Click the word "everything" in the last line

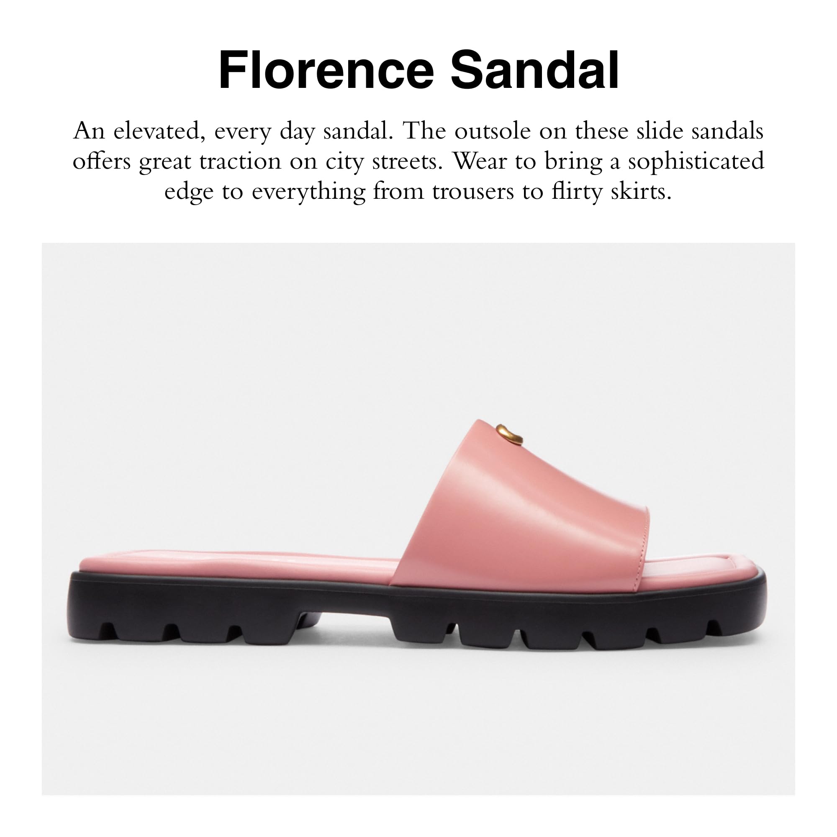click(309, 192)
